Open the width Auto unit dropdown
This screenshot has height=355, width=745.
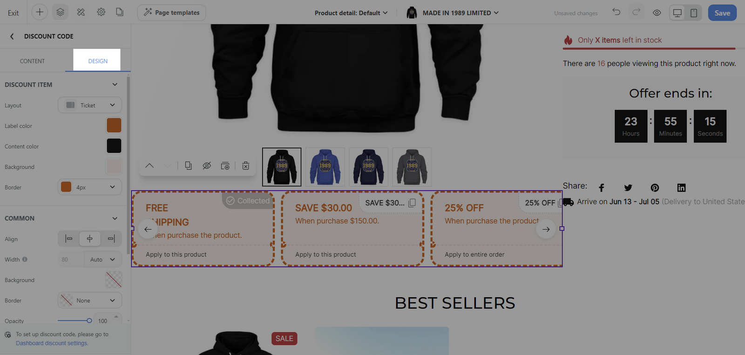tap(103, 259)
